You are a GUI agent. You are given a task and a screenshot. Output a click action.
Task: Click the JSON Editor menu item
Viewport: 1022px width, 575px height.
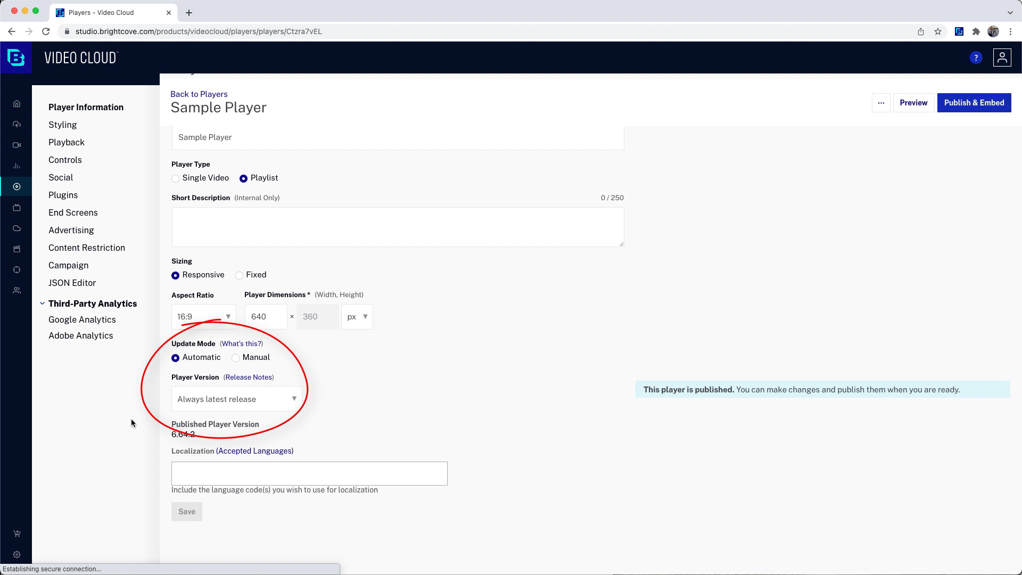(x=72, y=282)
